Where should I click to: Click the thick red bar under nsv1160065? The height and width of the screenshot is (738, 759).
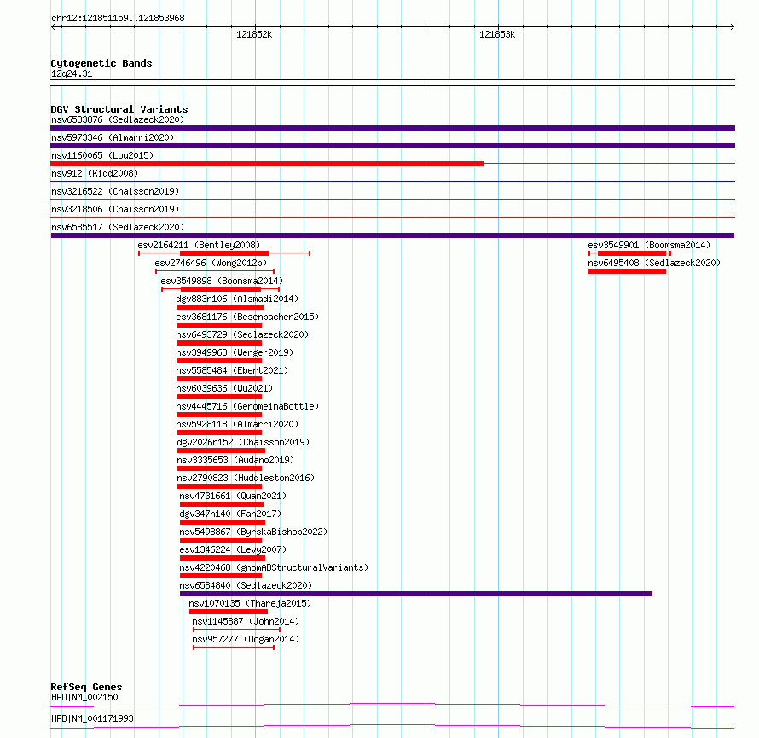coord(267,164)
